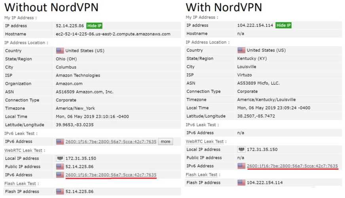Click the amazonaws.com hostname value
Screen dimensions: 345x198
[x=113, y=34]
